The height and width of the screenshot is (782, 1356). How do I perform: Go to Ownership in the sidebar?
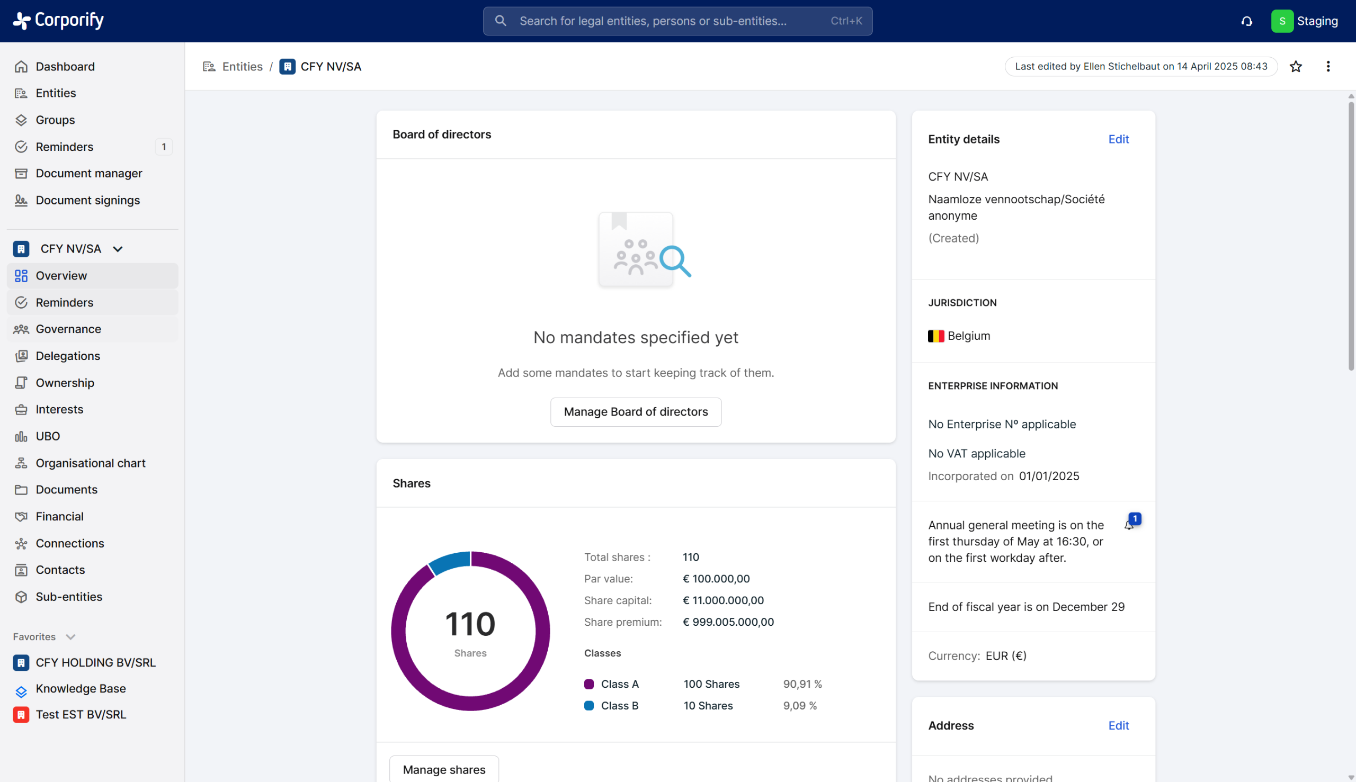tap(65, 383)
